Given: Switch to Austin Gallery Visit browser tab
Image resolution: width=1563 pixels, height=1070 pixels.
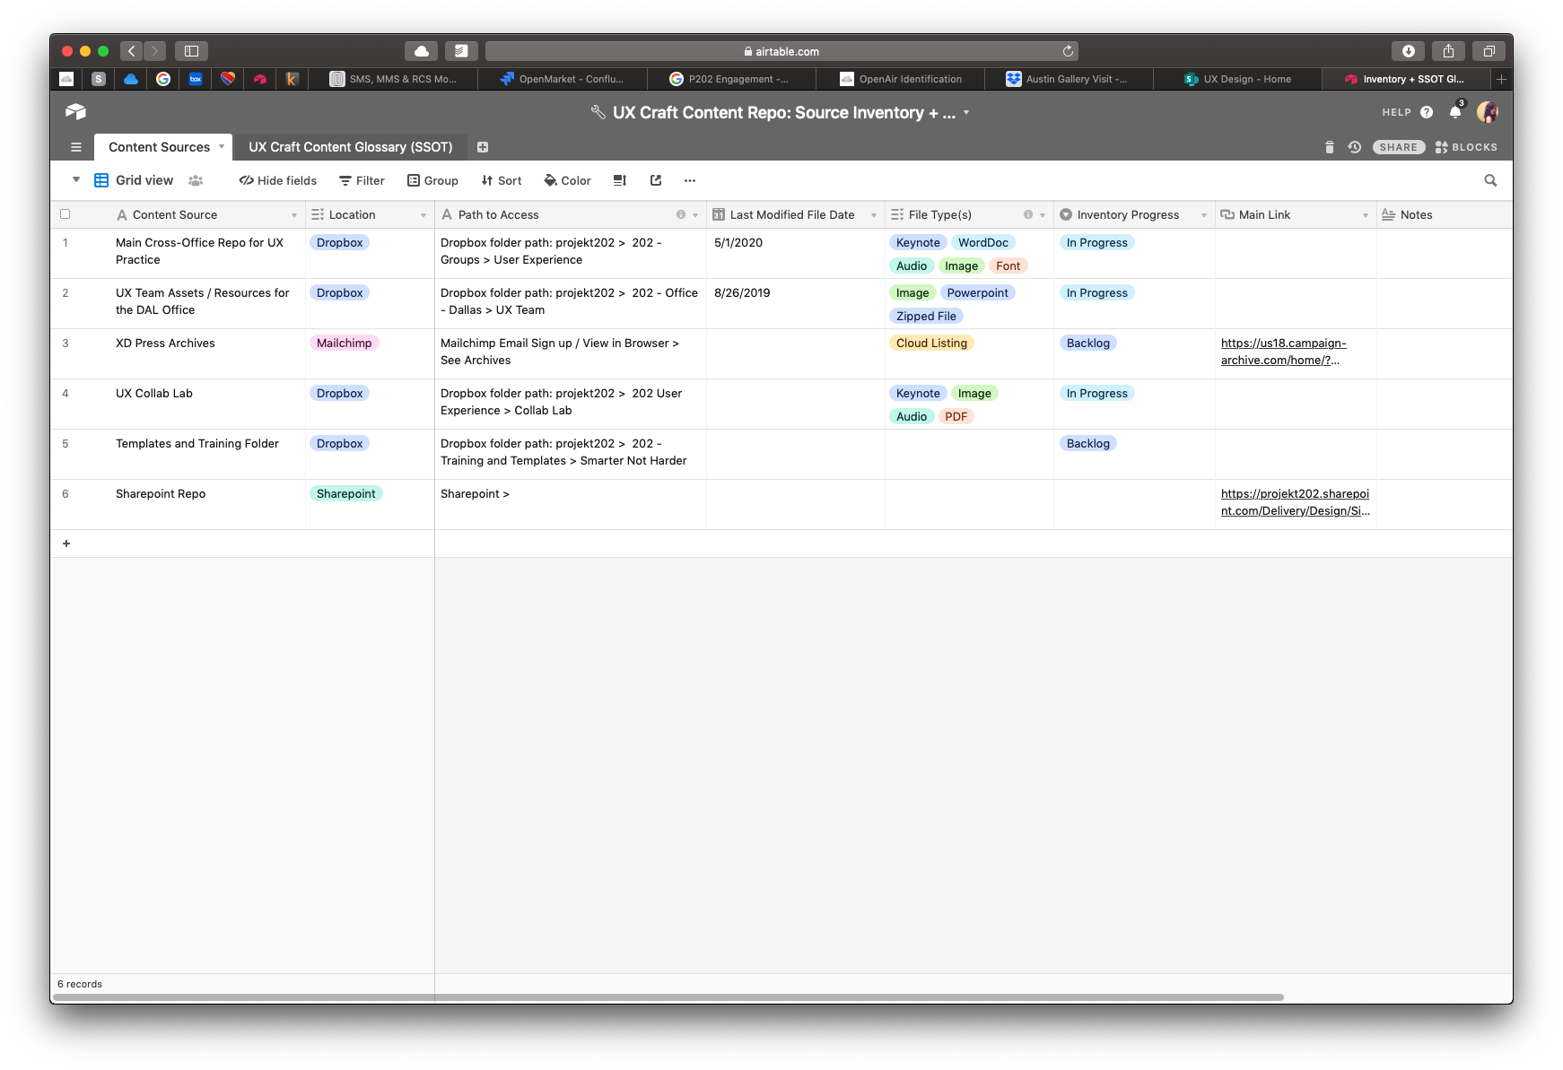Looking at the screenshot, I should [x=1070, y=79].
